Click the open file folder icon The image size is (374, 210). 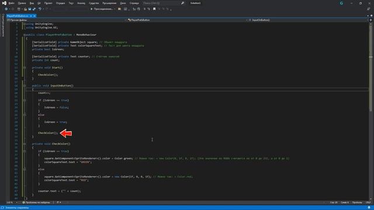pos(25,9)
